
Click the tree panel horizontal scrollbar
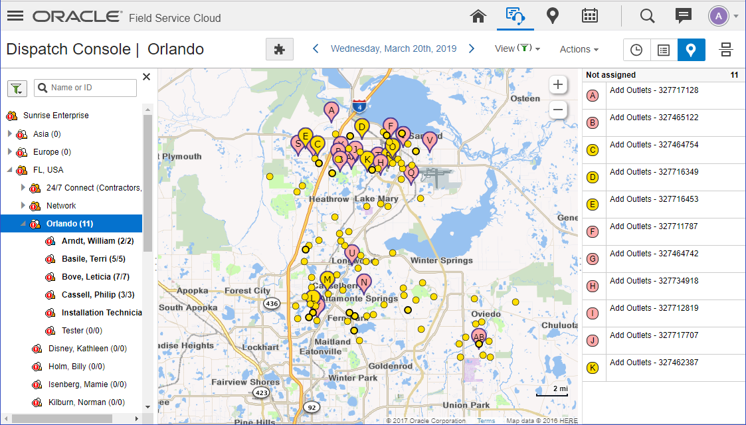coord(62,419)
